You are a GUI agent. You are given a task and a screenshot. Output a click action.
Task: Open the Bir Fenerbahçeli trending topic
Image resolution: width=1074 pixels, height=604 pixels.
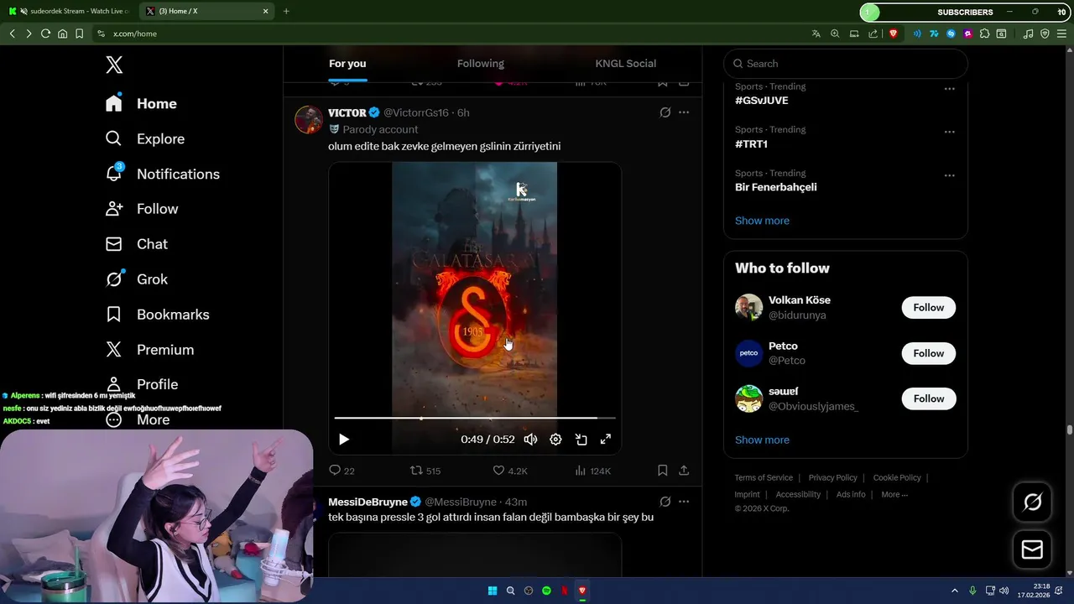click(x=776, y=187)
